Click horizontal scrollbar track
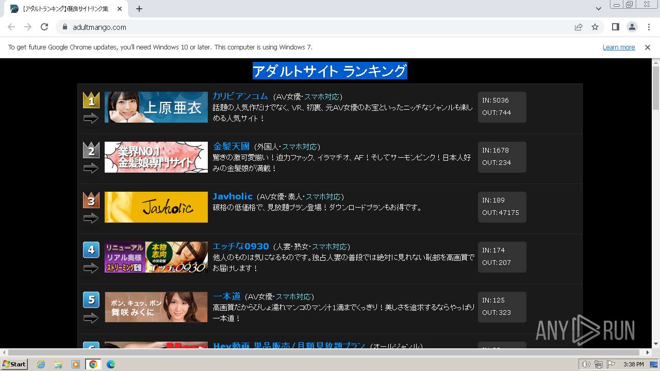Viewport: 660px width, 371px height. 326,352
